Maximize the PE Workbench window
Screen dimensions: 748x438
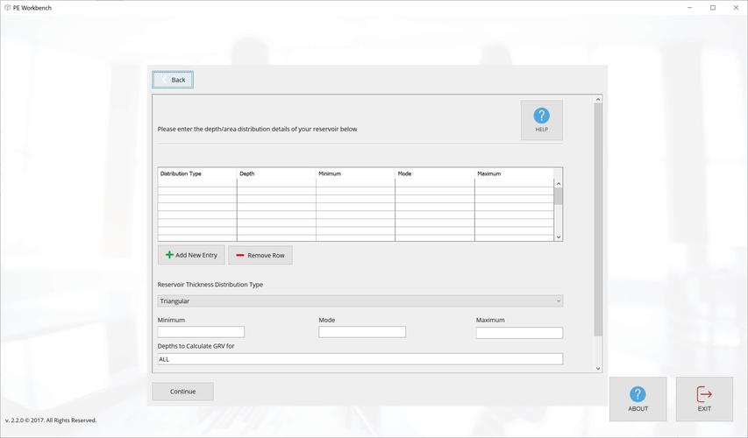[713, 8]
